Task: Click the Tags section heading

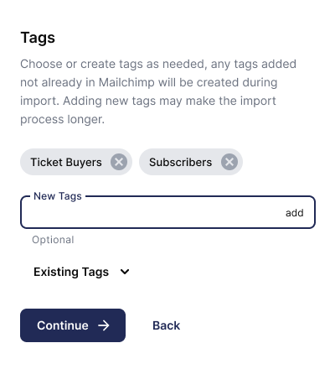Action: (38, 38)
